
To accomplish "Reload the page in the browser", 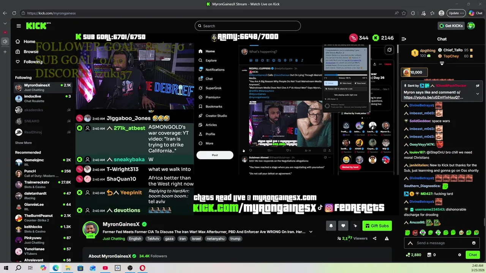I will 14,13.
